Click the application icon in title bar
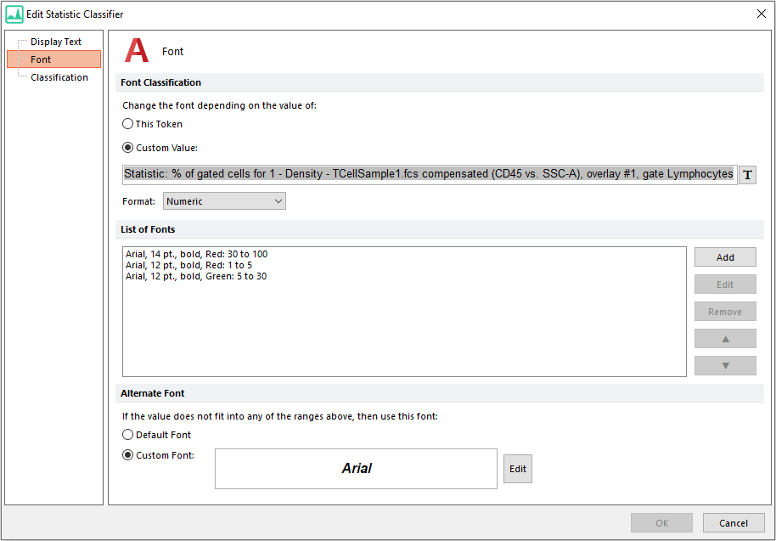776x541 pixels. (14, 14)
